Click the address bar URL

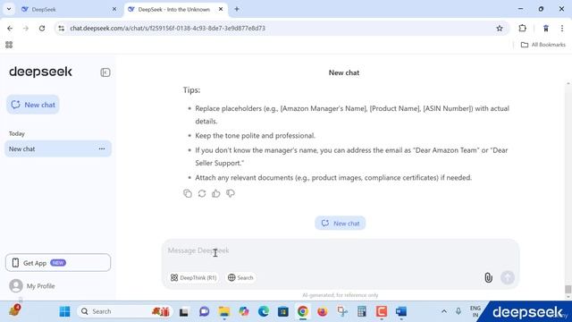[x=167, y=28]
